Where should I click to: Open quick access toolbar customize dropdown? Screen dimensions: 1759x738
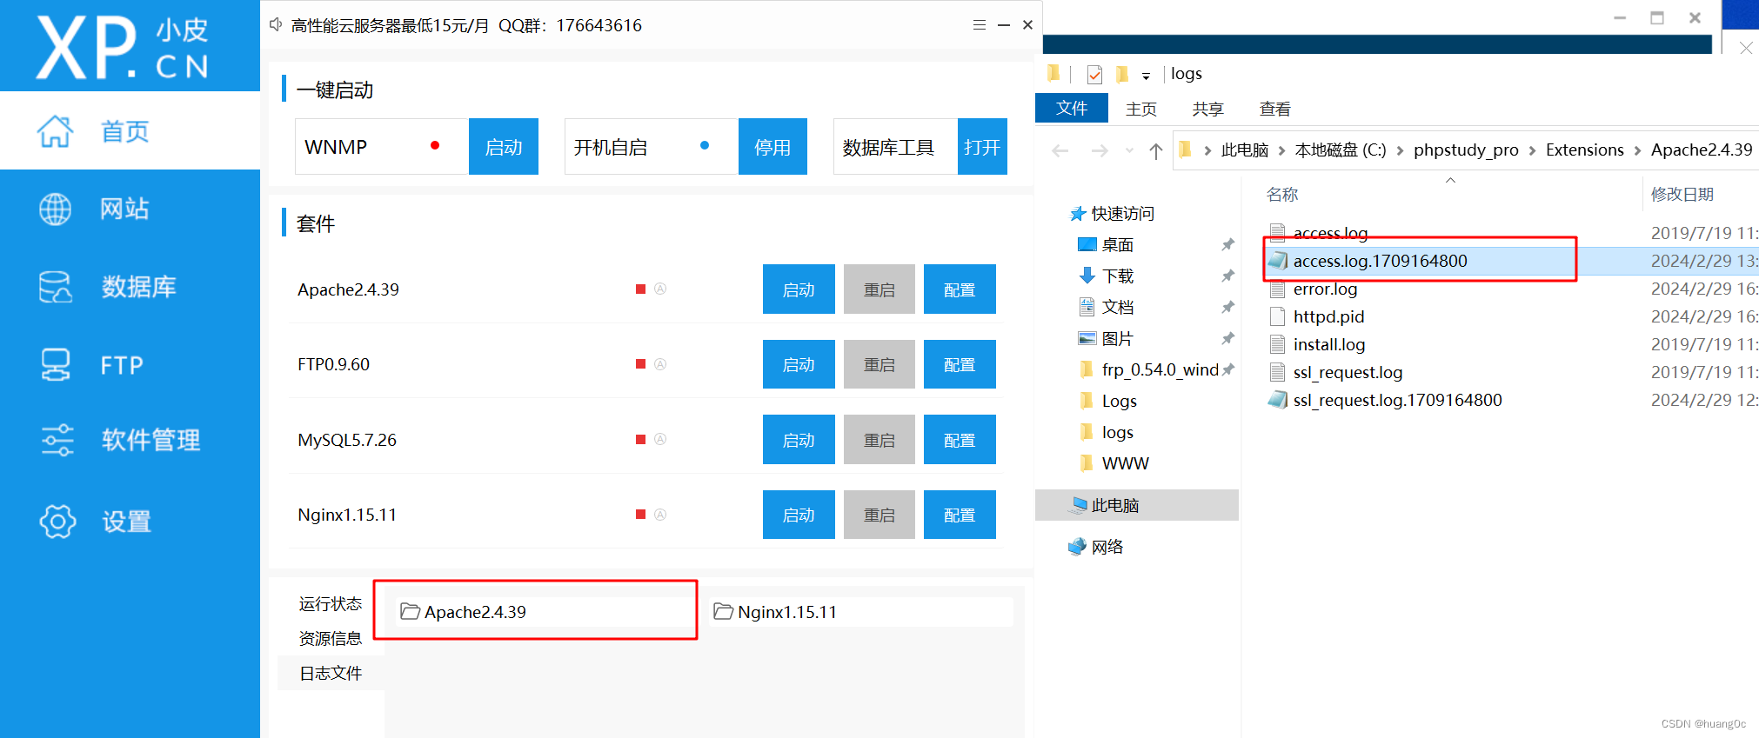click(x=1146, y=76)
